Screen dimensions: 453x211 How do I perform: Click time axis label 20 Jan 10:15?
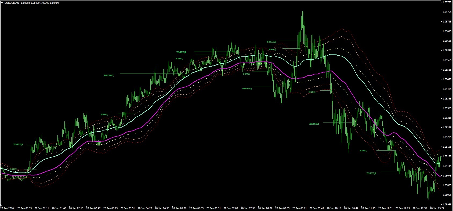[x=334, y=208]
